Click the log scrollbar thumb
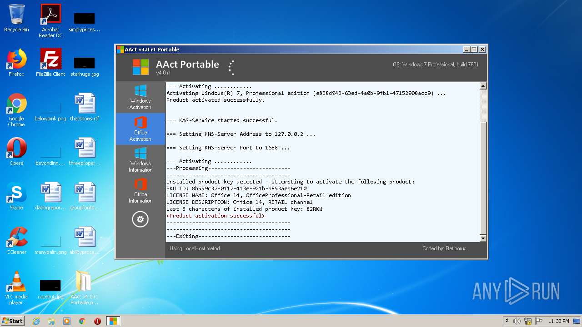This screenshot has width=582, height=327. pos(483,178)
